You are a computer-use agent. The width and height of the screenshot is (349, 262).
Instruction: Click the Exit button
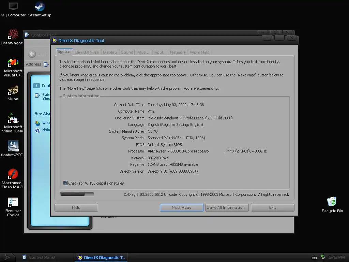point(272,207)
